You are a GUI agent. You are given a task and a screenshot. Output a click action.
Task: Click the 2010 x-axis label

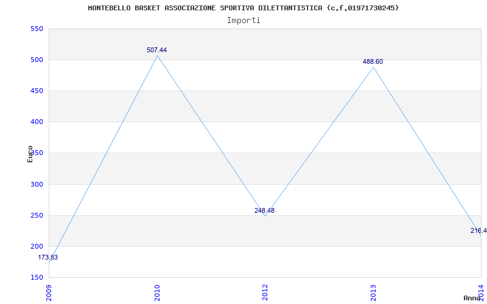[157, 292]
